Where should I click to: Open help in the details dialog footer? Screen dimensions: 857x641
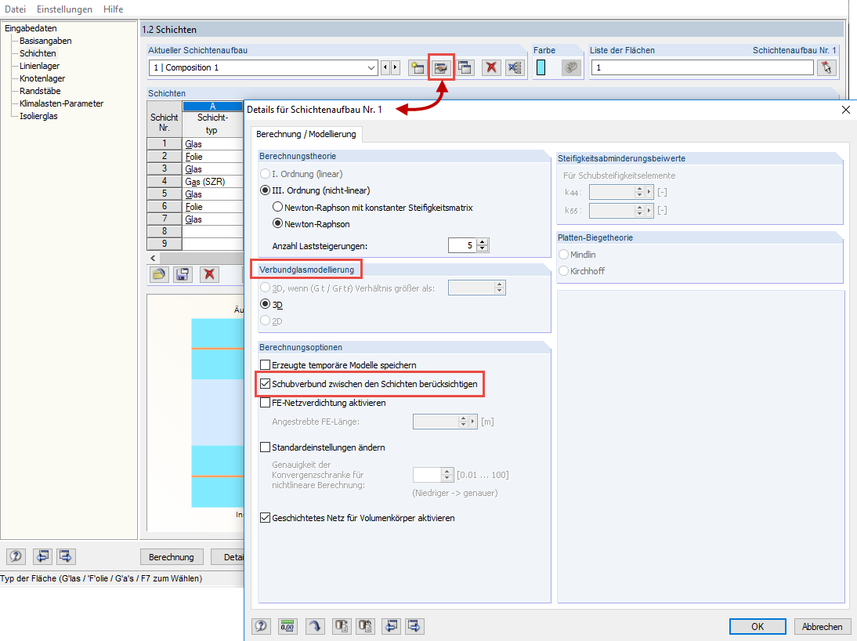262,626
